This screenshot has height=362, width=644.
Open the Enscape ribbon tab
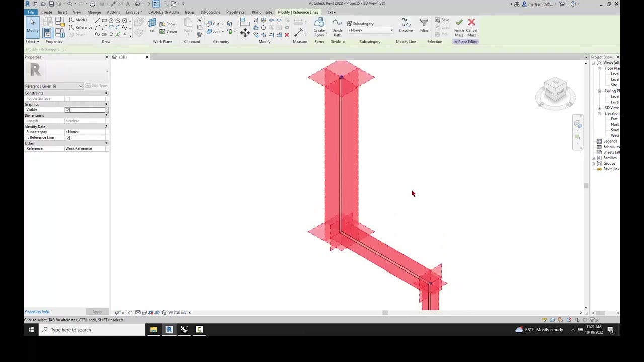point(134,12)
